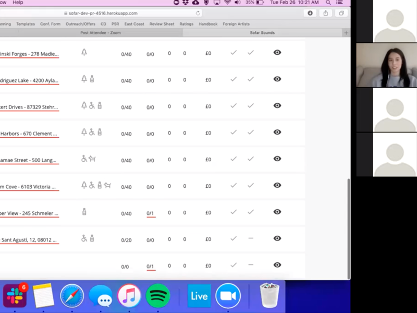Click the dash icon in Sant Agustí row
The image size is (417, 313).
tap(251, 238)
